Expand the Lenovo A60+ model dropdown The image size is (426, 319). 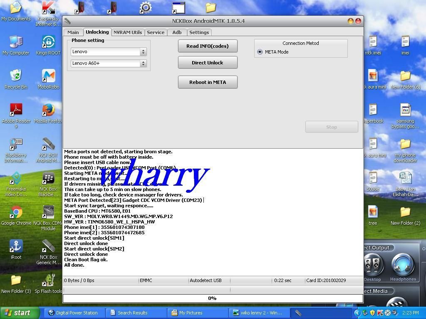(143, 63)
